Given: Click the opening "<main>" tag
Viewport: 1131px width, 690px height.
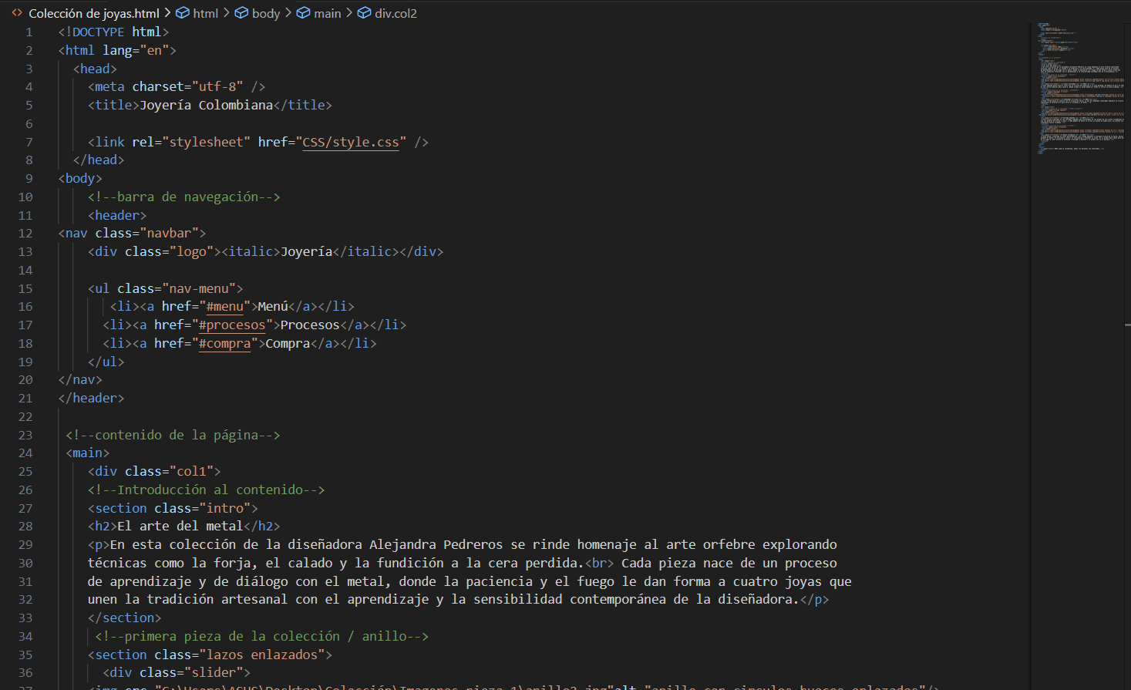Looking at the screenshot, I should [88, 453].
